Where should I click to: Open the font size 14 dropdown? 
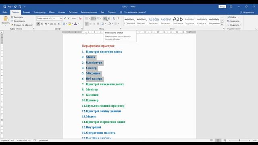click(61, 19)
